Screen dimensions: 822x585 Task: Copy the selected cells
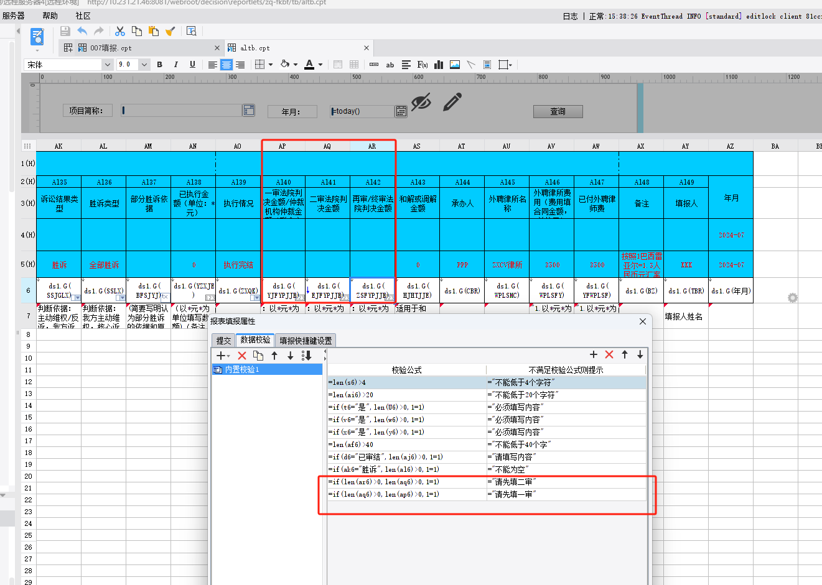[x=137, y=31]
